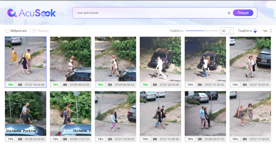Increase the similarity threshold with the up arrow

pos(230,29)
